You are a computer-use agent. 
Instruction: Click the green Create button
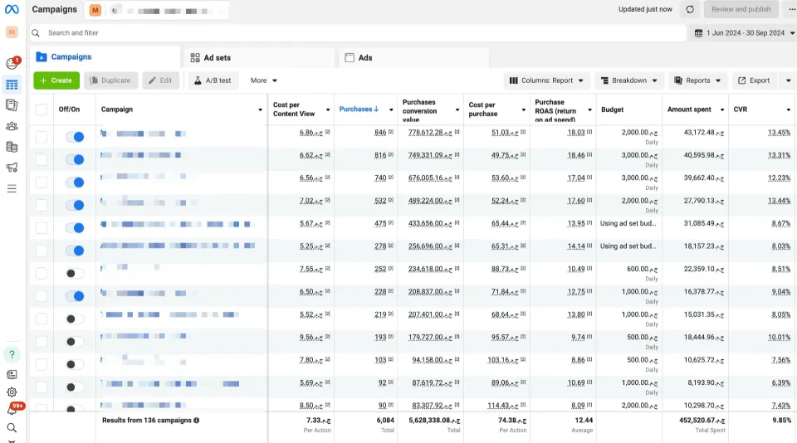tap(56, 80)
